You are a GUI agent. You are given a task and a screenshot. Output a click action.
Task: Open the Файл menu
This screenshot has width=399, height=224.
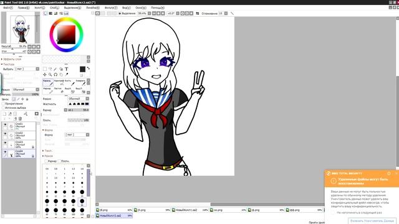coord(8,7)
